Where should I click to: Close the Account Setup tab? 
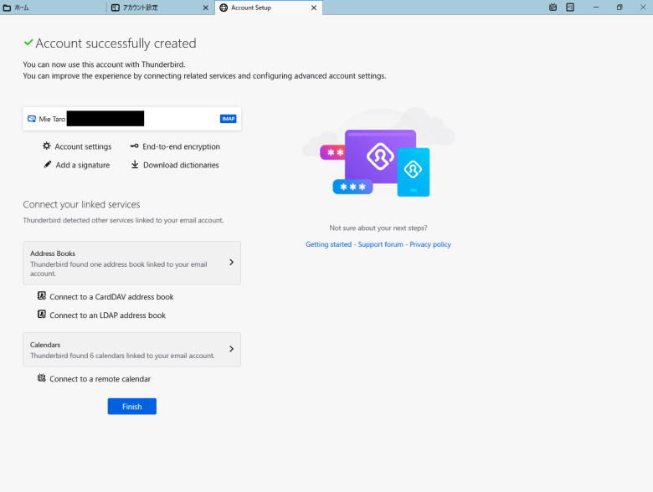pos(314,8)
